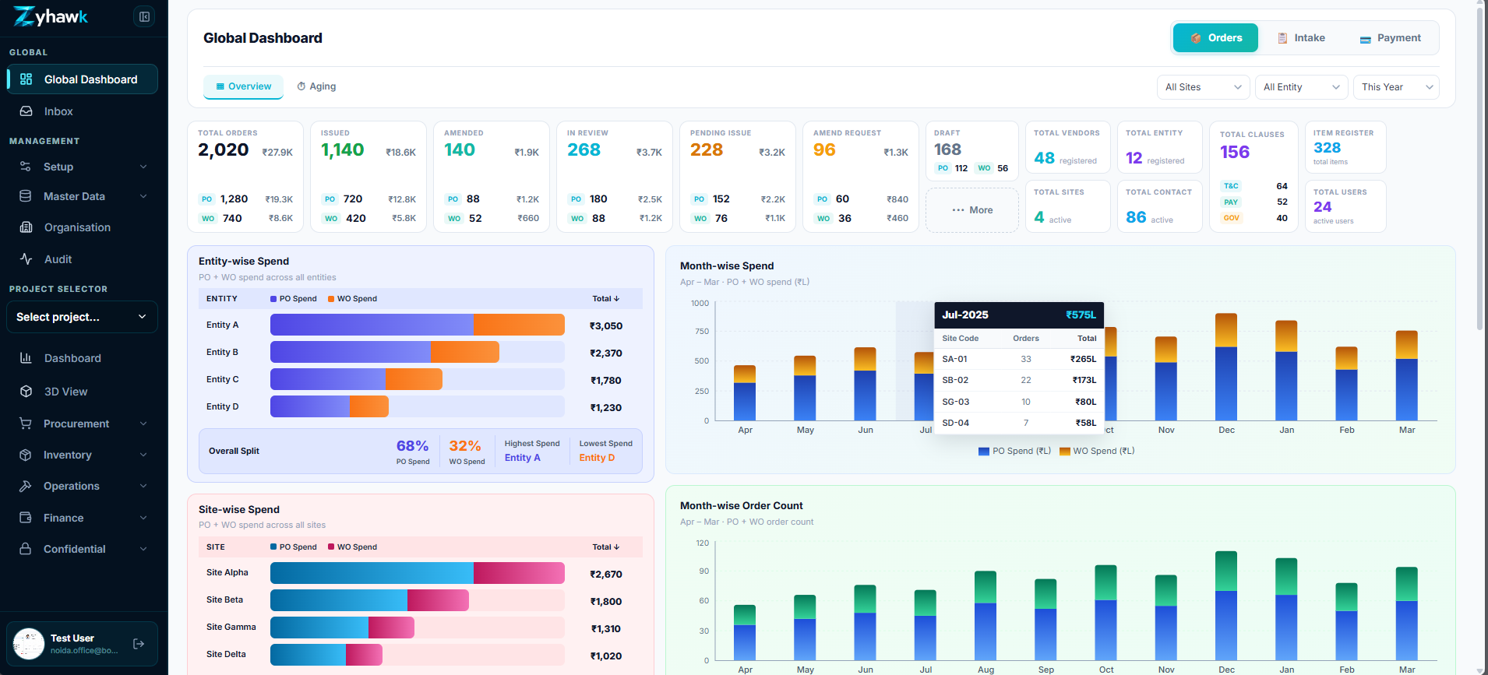Click the Confidential lock icon
The image size is (1488, 675).
point(26,549)
